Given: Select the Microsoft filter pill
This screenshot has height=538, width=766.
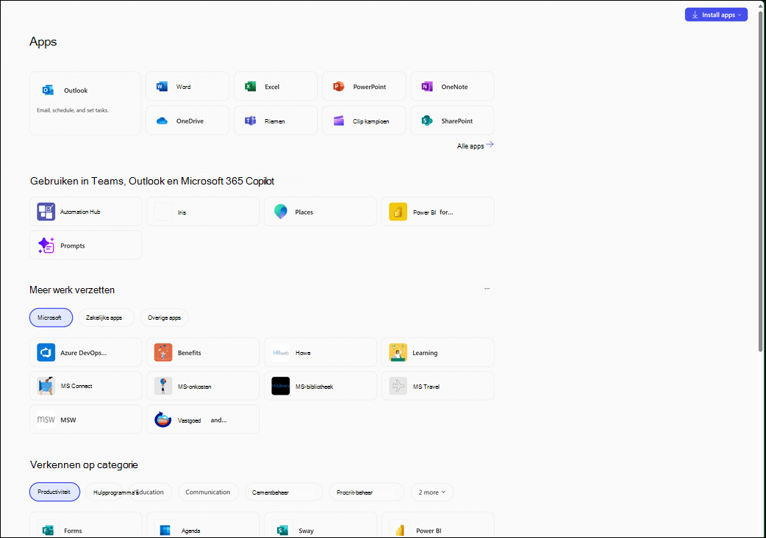Looking at the screenshot, I should pyautogui.click(x=51, y=318).
